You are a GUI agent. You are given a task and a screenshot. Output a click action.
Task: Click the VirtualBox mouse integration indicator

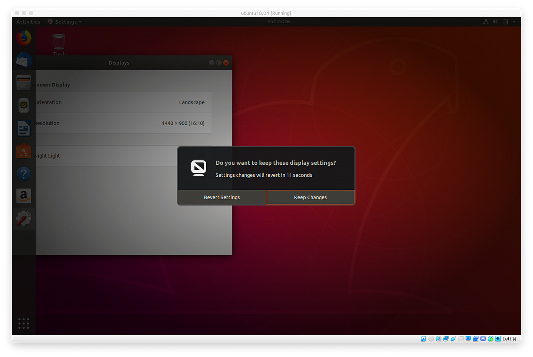pos(491,339)
